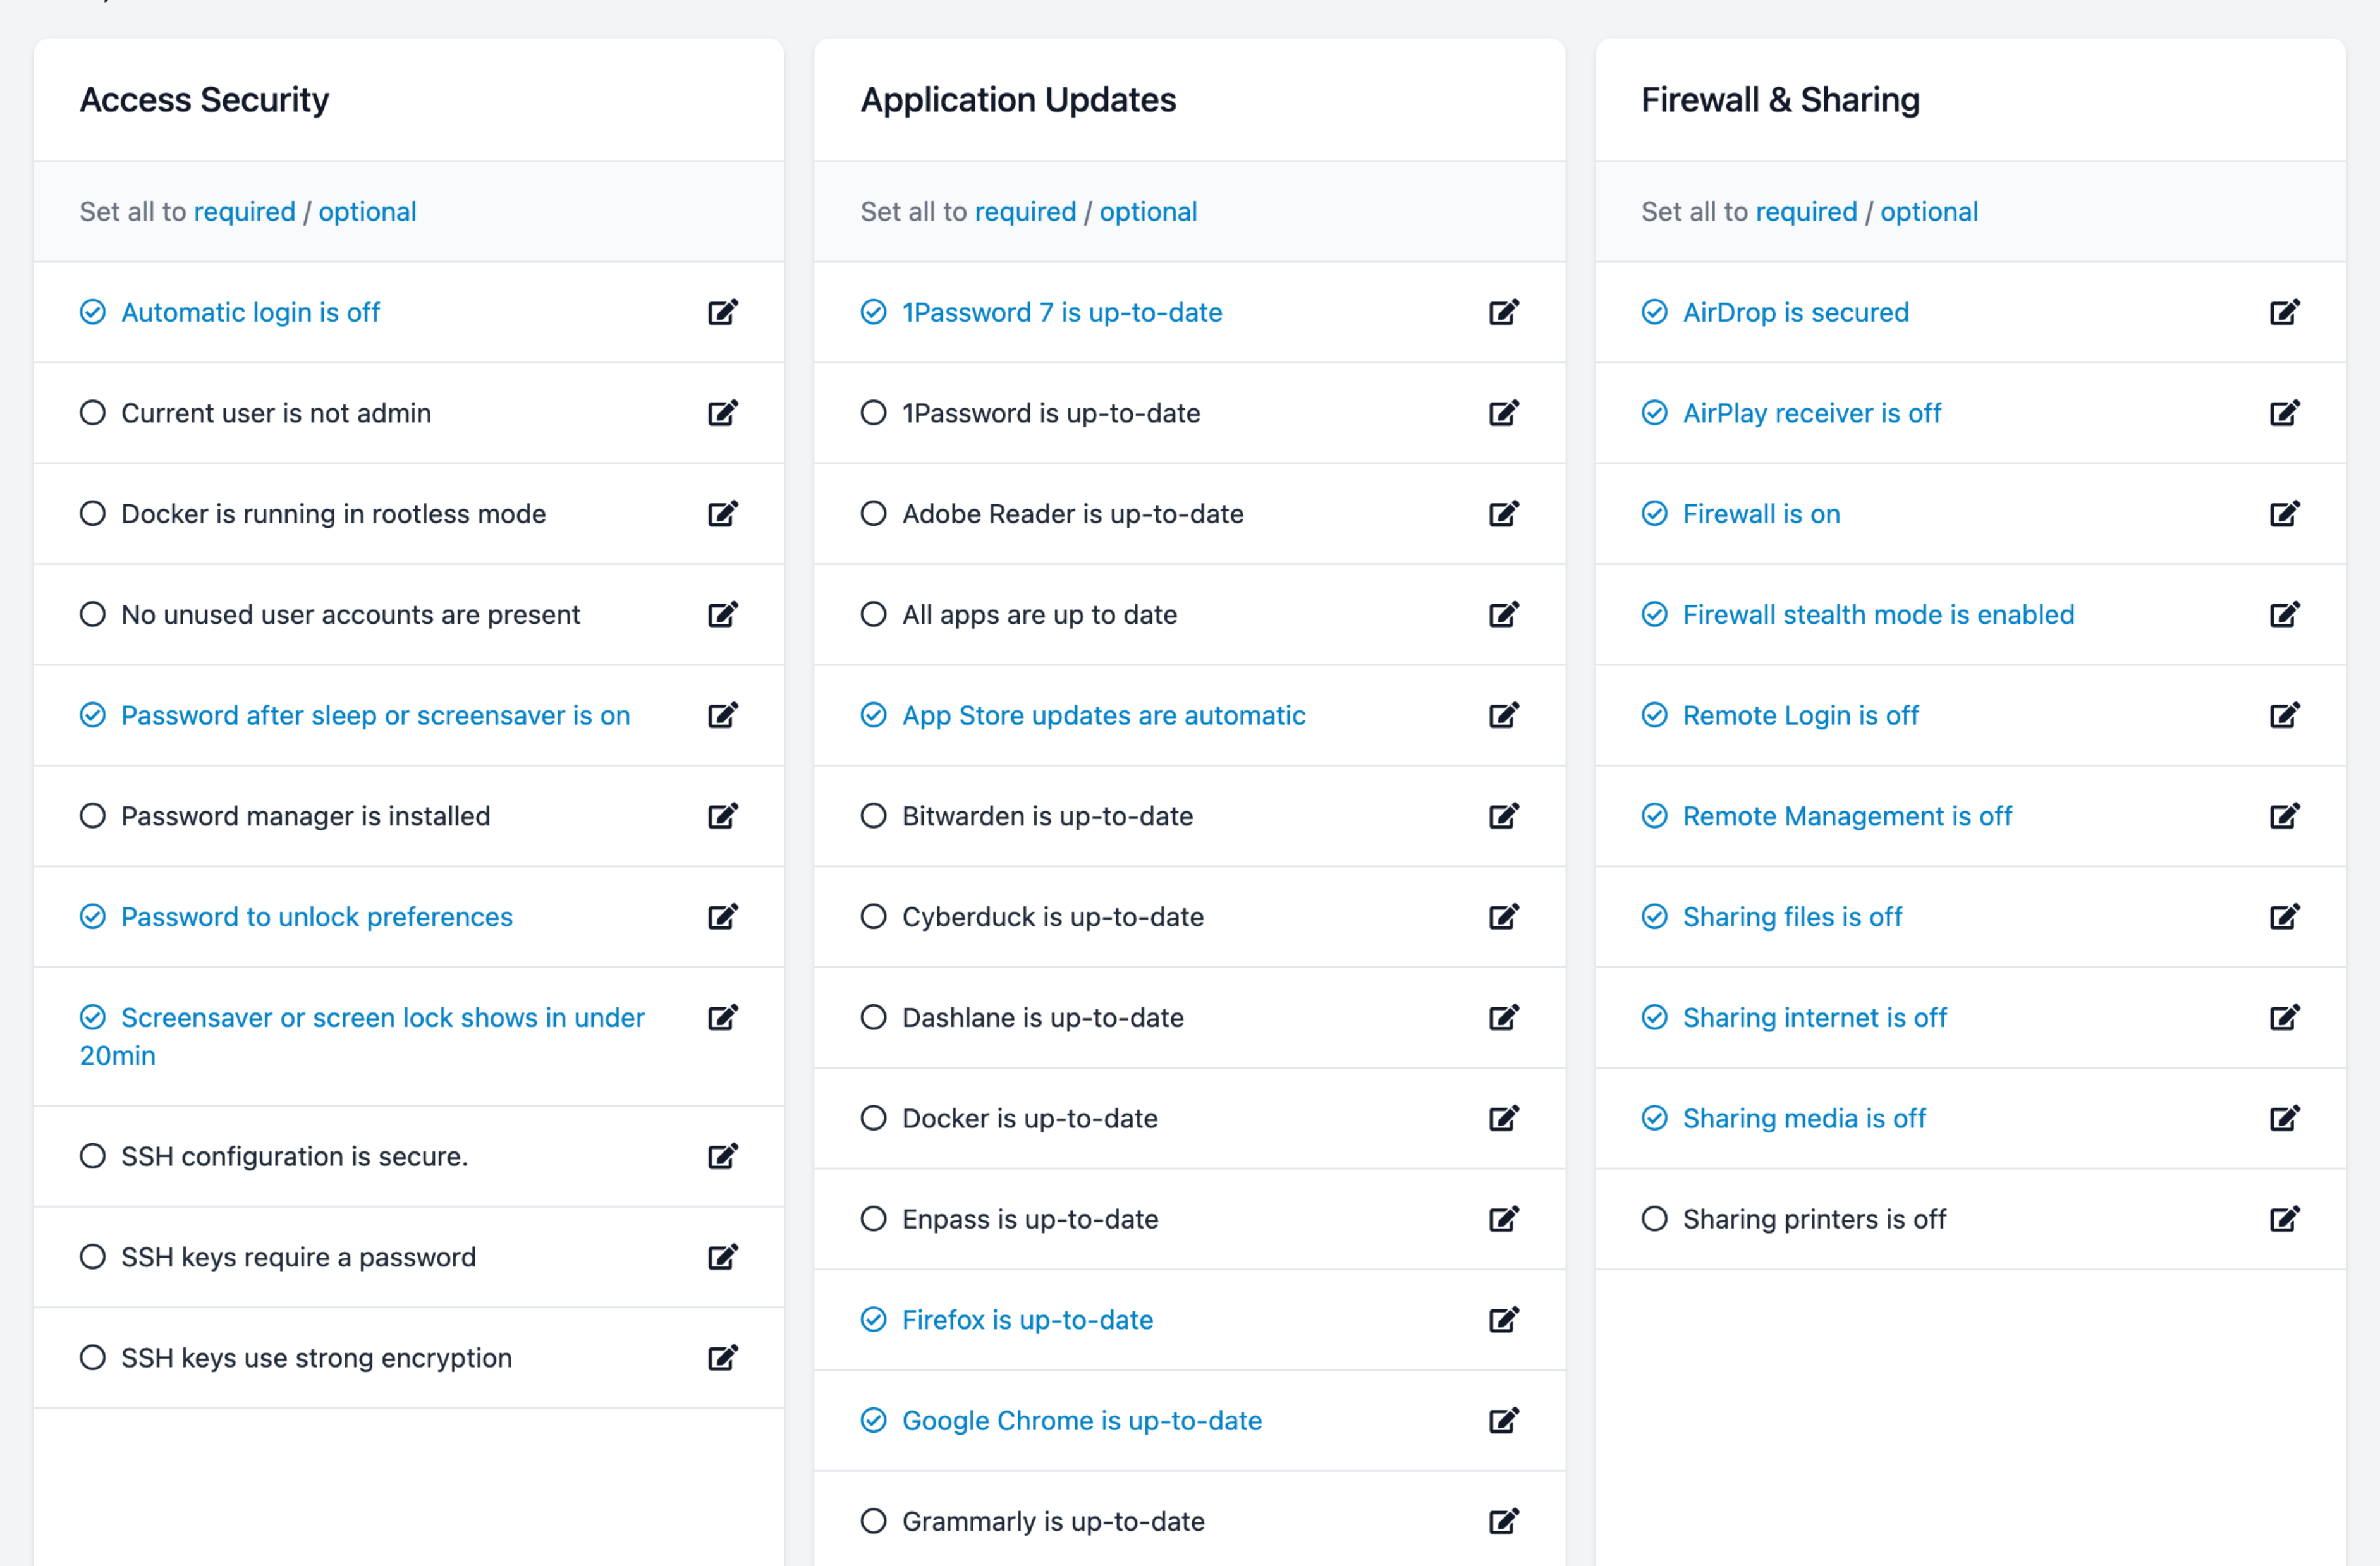Set all Firewall & Sharing checks to required
This screenshot has width=2380, height=1566.
tap(1806, 212)
